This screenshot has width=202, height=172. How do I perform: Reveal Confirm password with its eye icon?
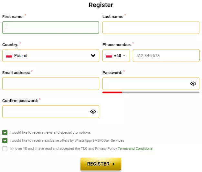93,112
